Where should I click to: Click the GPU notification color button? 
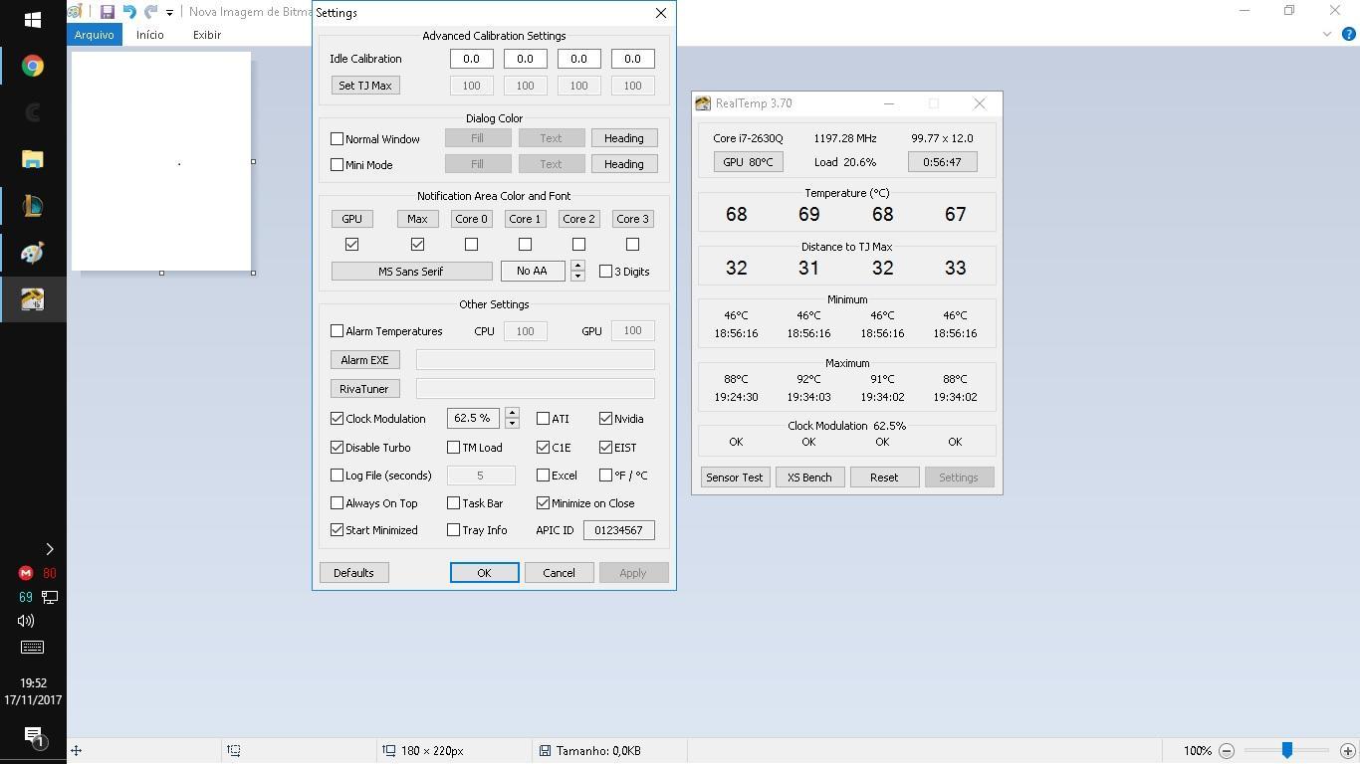tap(351, 219)
